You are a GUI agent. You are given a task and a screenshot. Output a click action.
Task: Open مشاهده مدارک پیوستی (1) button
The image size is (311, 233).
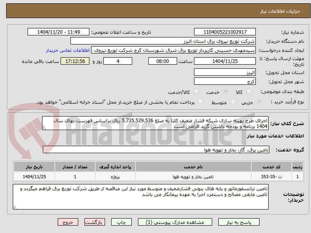pos(175,222)
